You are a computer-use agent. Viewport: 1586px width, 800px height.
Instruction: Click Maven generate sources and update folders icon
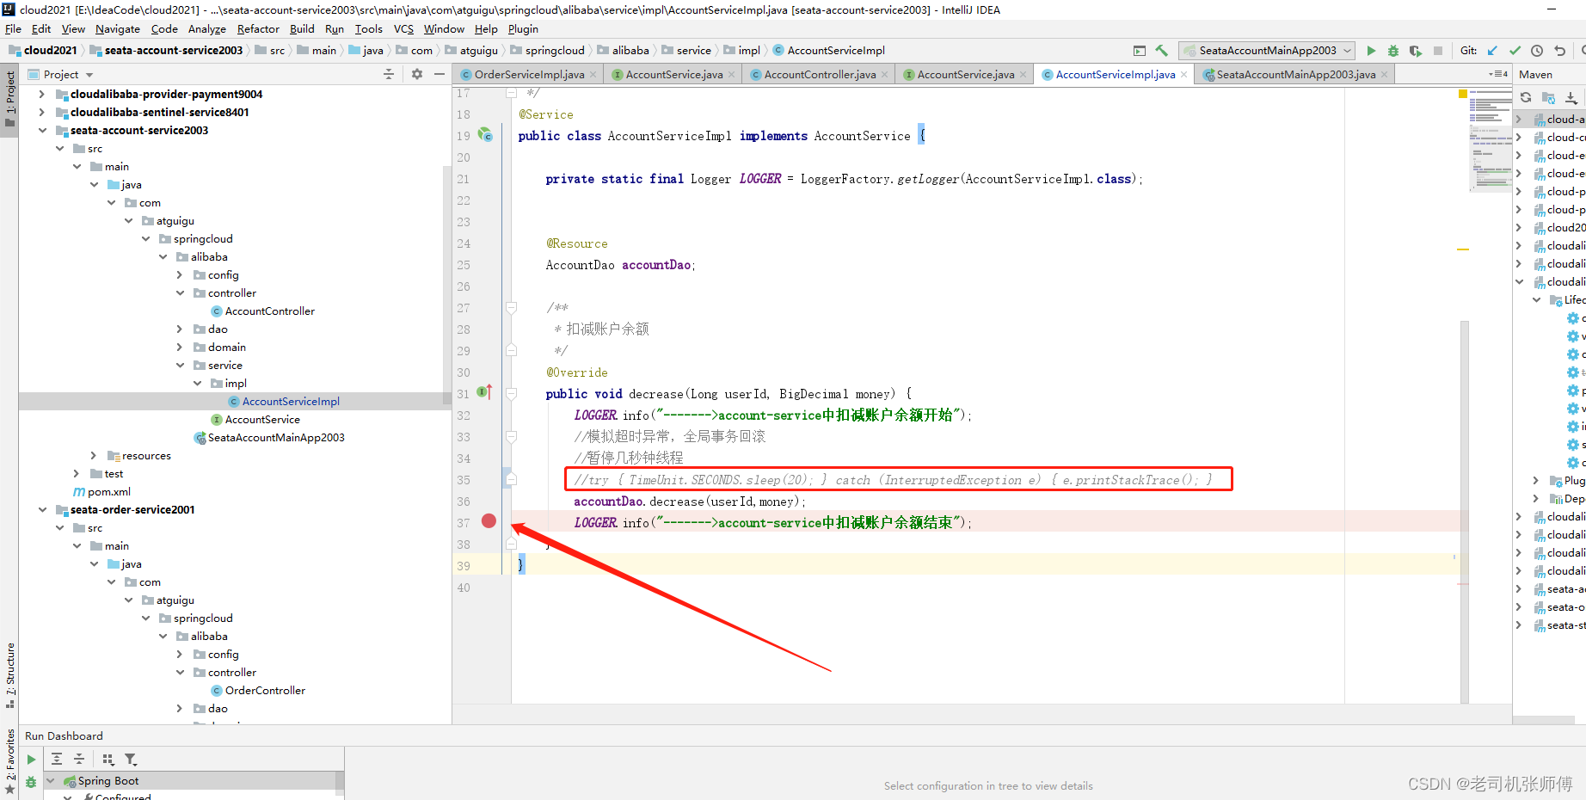point(1548,97)
